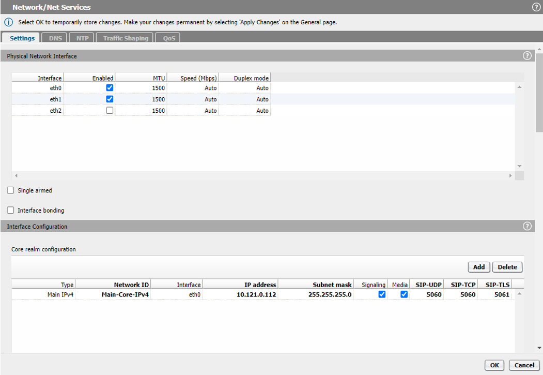Click the MTU column header

pyautogui.click(x=141, y=78)
